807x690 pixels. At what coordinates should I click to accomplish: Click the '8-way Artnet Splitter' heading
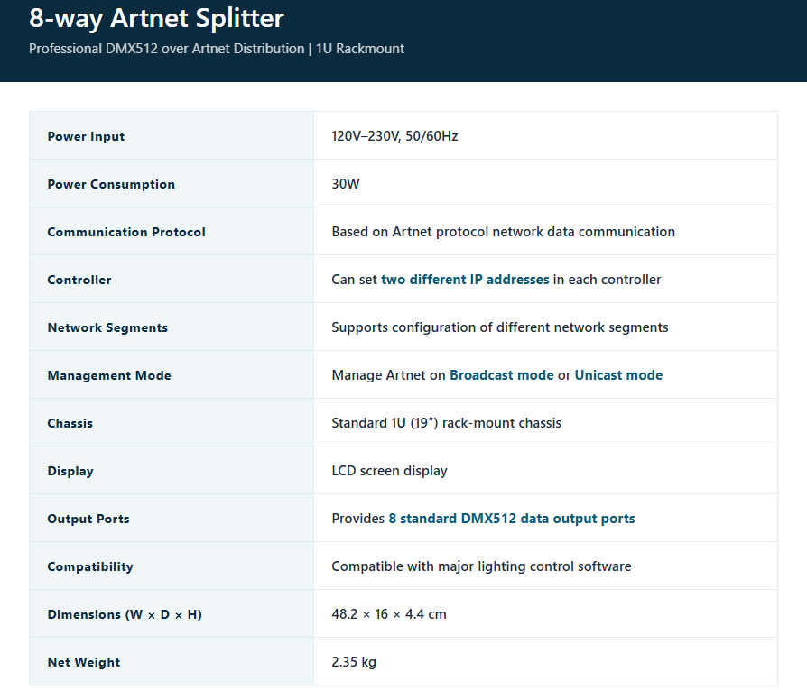pyautogui.click(x=156, y=19)
